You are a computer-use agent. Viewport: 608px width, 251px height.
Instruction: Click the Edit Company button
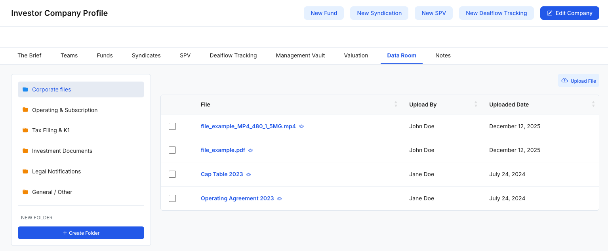point(570,13)
